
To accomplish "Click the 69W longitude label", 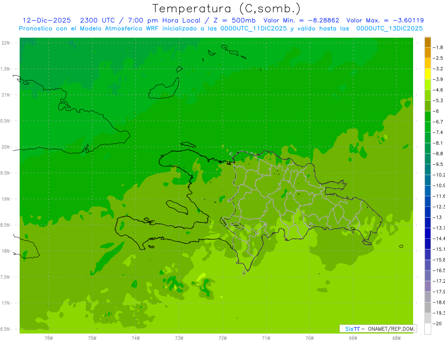I will point(353,338).
